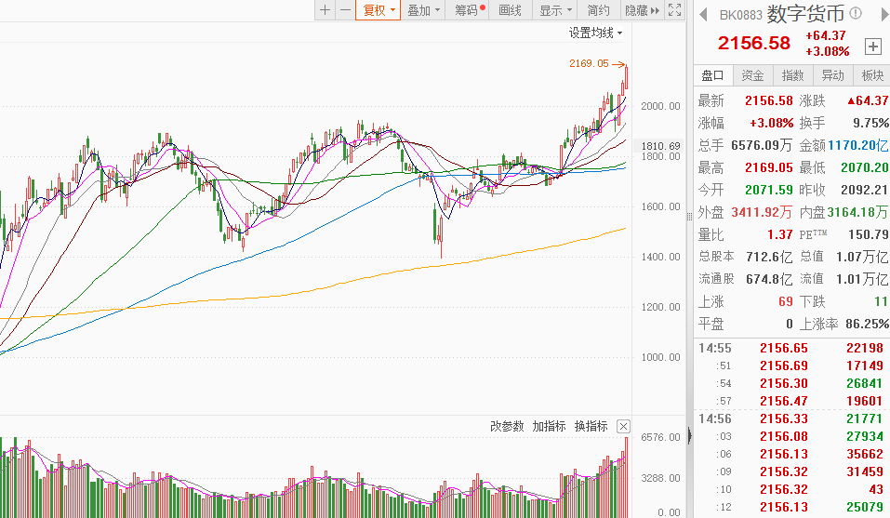
Task: Toggle fullscreen chart expand icon
Action: pos(675,10)
